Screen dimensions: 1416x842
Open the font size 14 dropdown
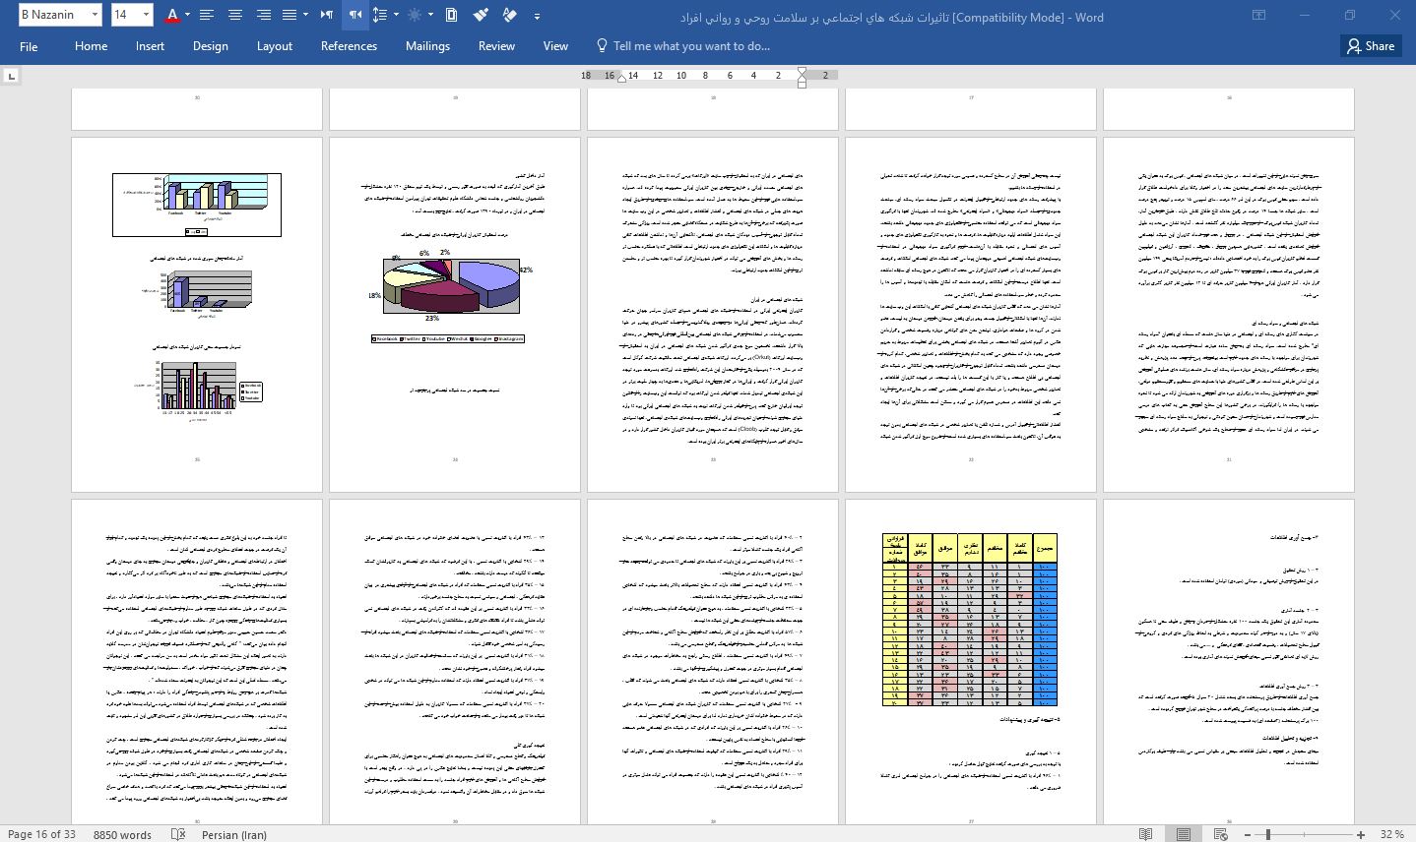click(146, 15)
